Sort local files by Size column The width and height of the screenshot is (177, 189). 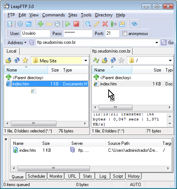point(54,70)
